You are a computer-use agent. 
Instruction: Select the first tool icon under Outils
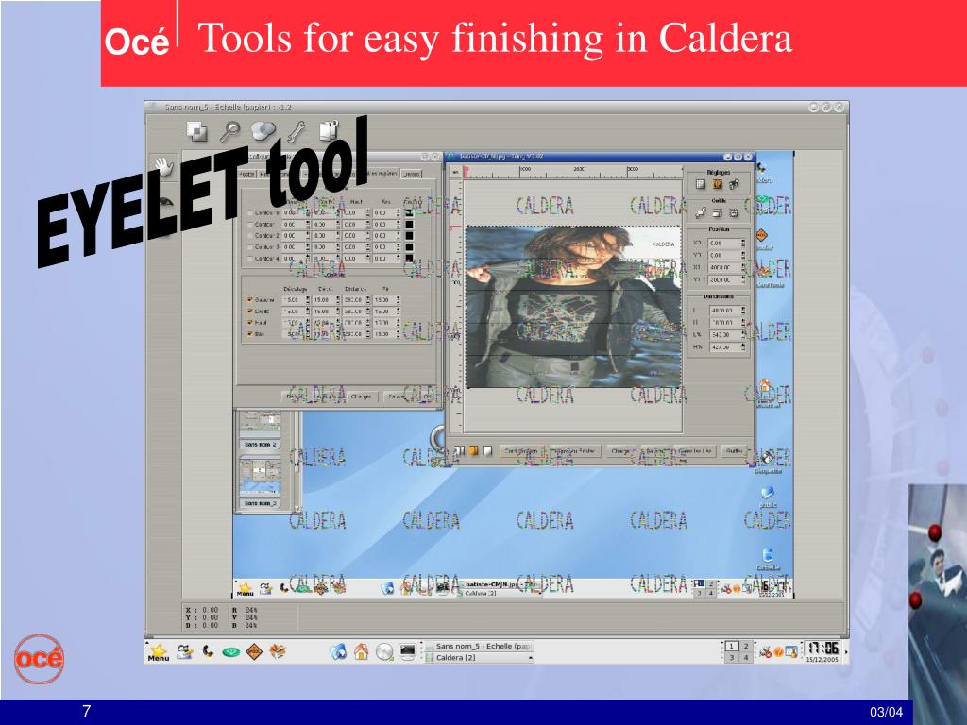701,212
